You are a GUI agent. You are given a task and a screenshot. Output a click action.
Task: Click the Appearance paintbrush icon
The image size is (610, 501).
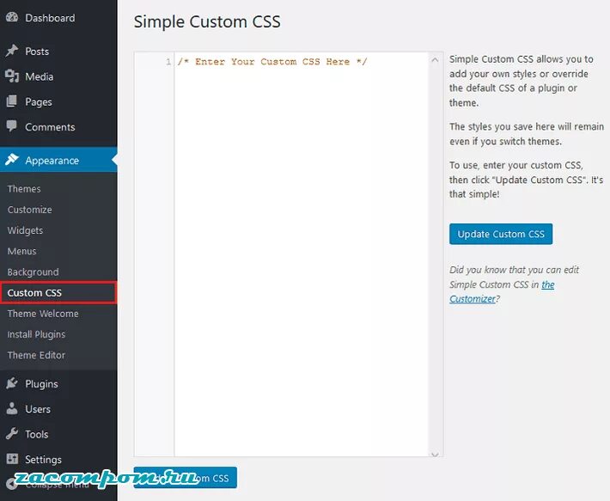[x=12, y=160]
